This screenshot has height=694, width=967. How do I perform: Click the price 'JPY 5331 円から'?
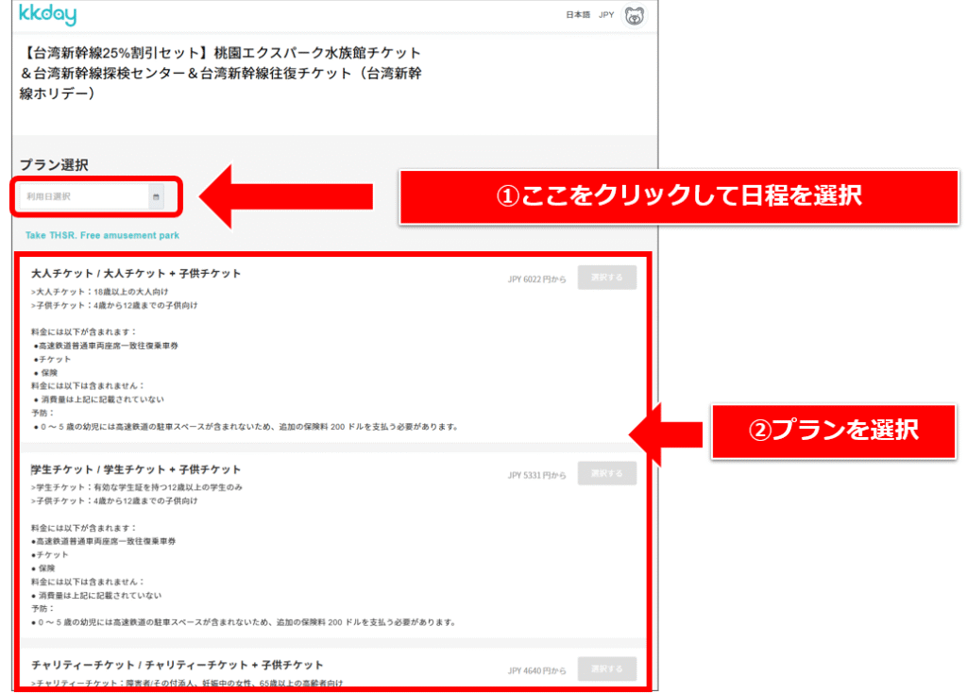point(536,475)
